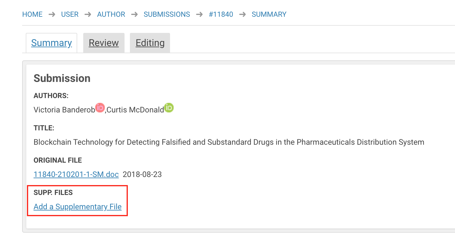Click the Blockchain Technology submission title text
The image size is (455, 238).
[x=229, y=142]
